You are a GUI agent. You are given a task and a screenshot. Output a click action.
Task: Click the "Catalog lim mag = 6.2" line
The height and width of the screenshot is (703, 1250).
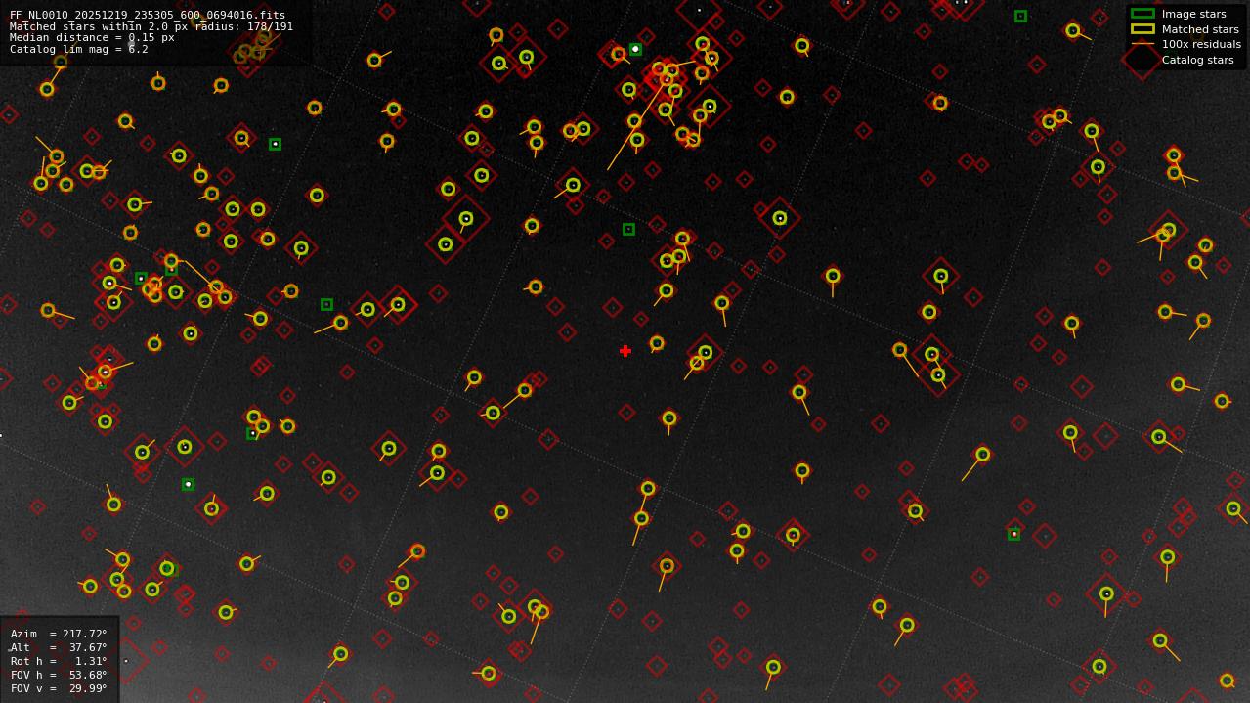(x=79, y=49)
